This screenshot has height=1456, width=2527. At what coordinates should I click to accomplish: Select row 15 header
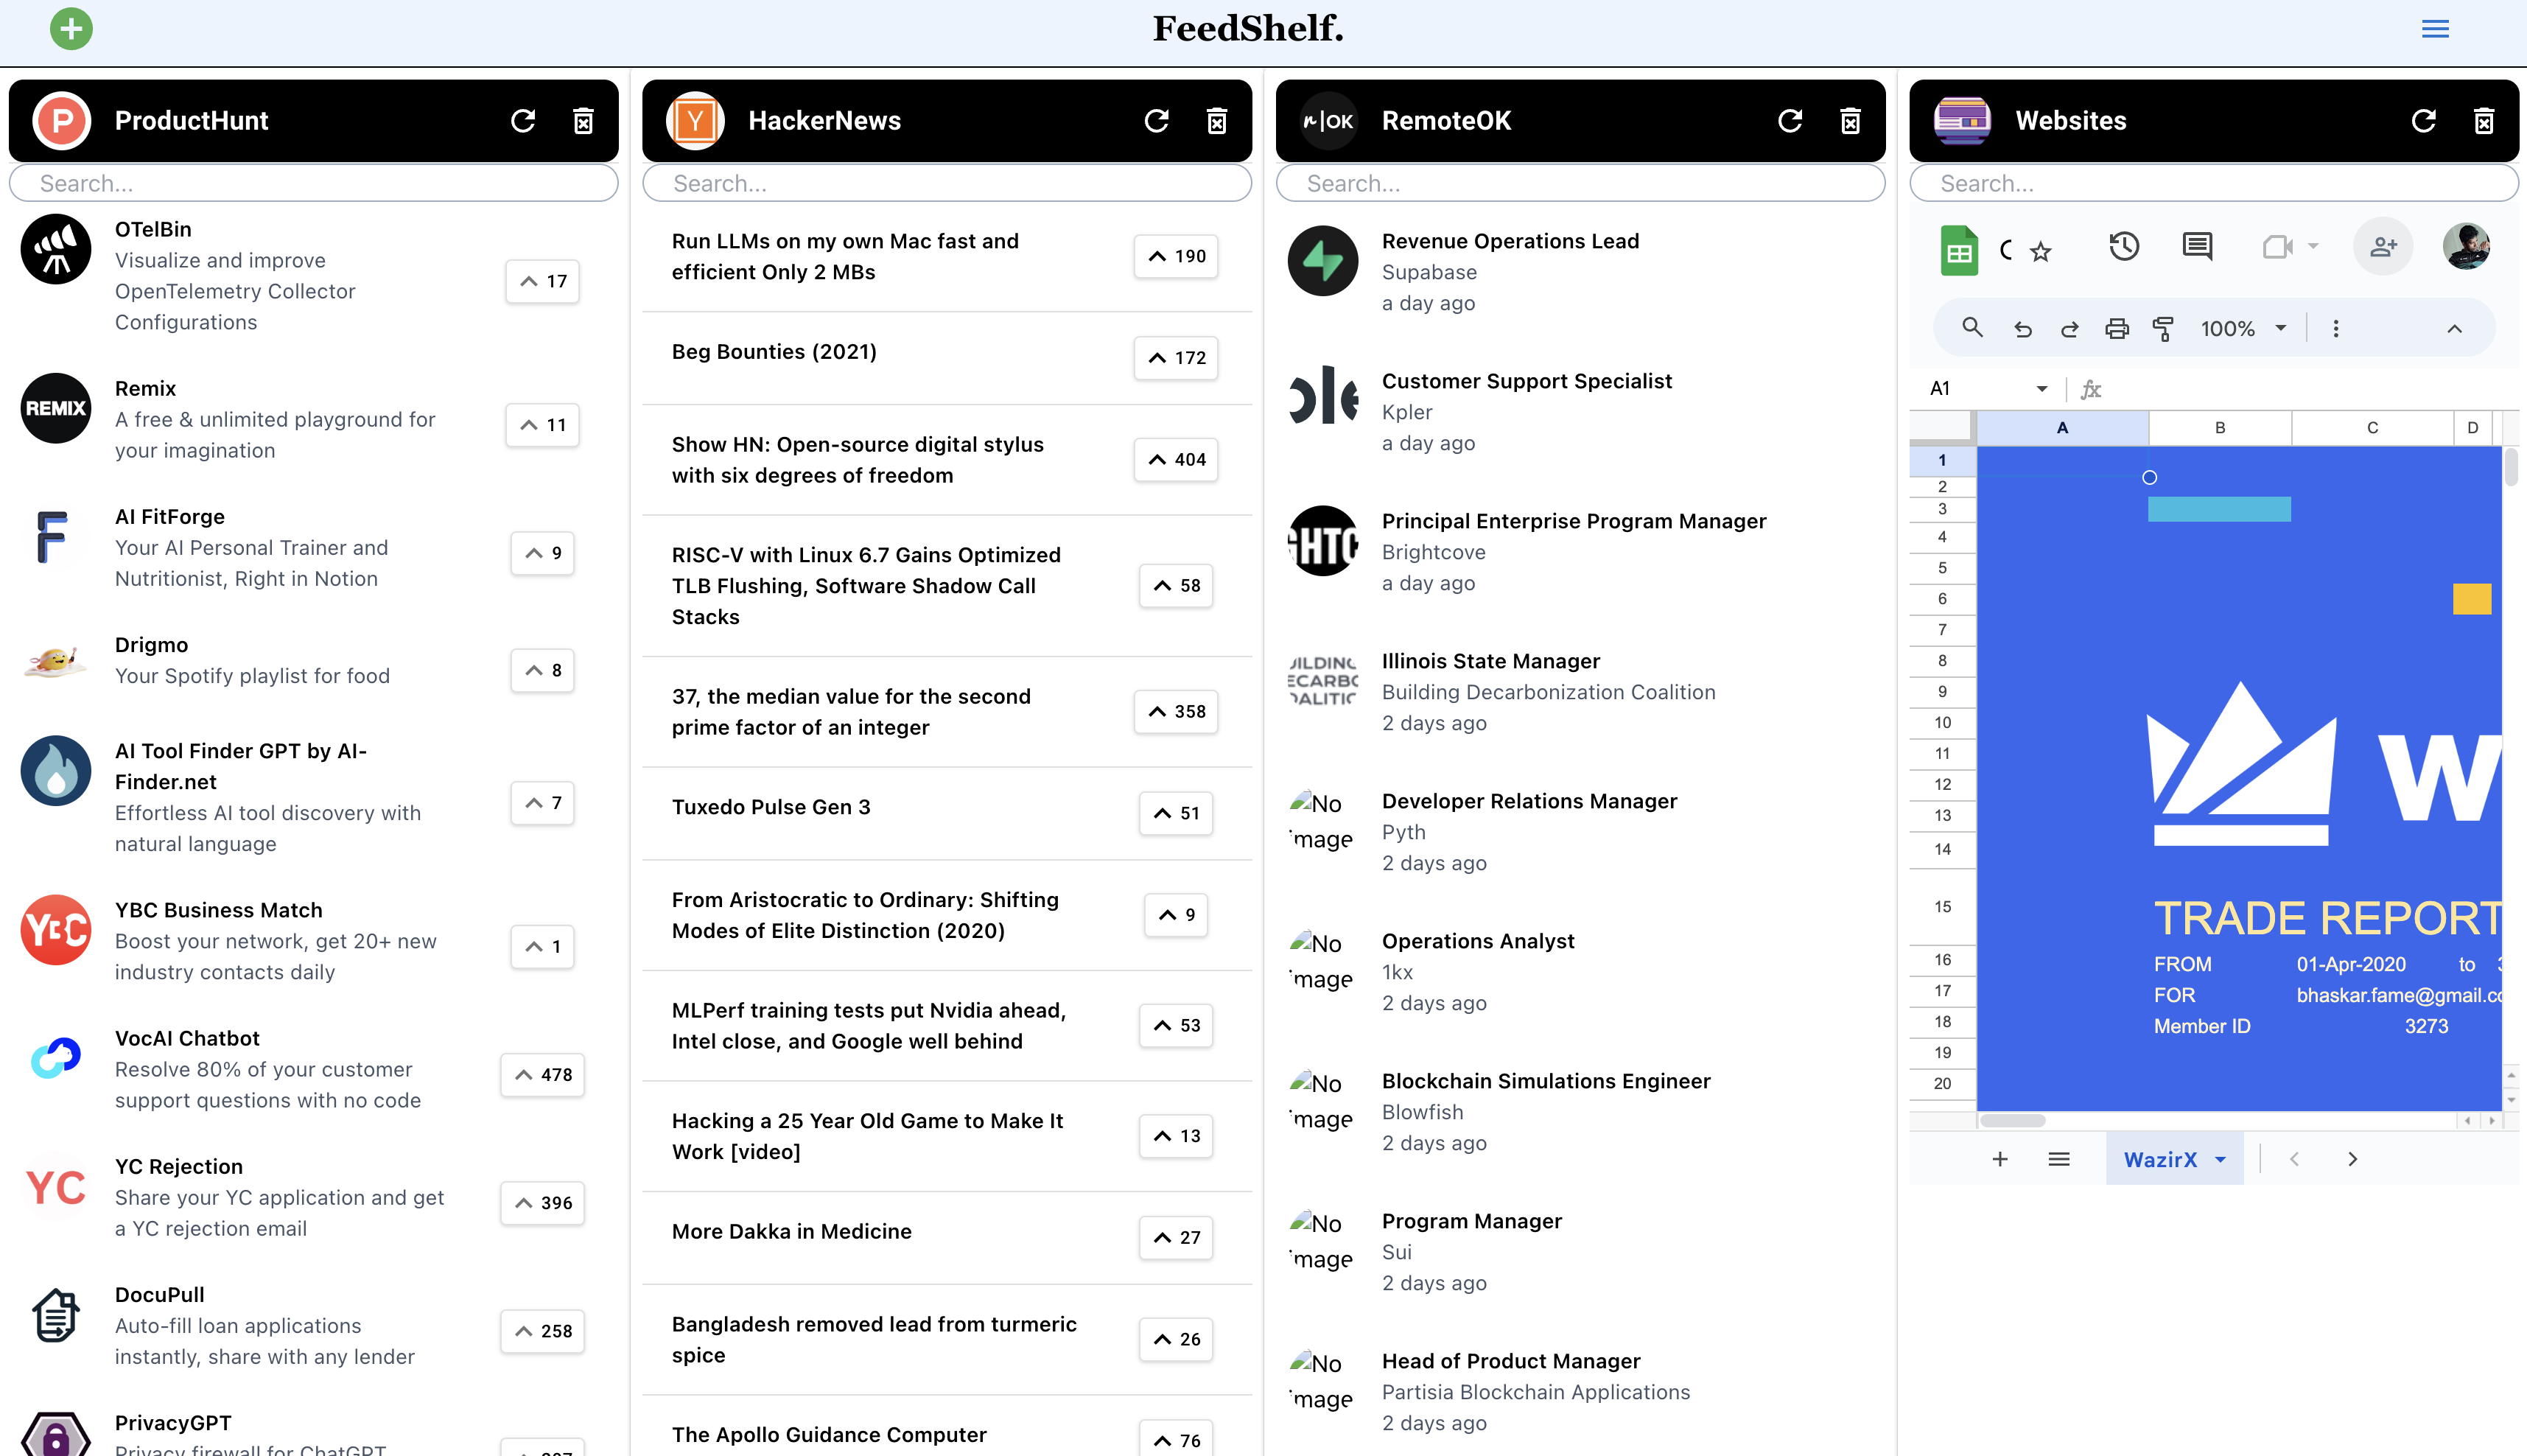(x=1942, y=907)
